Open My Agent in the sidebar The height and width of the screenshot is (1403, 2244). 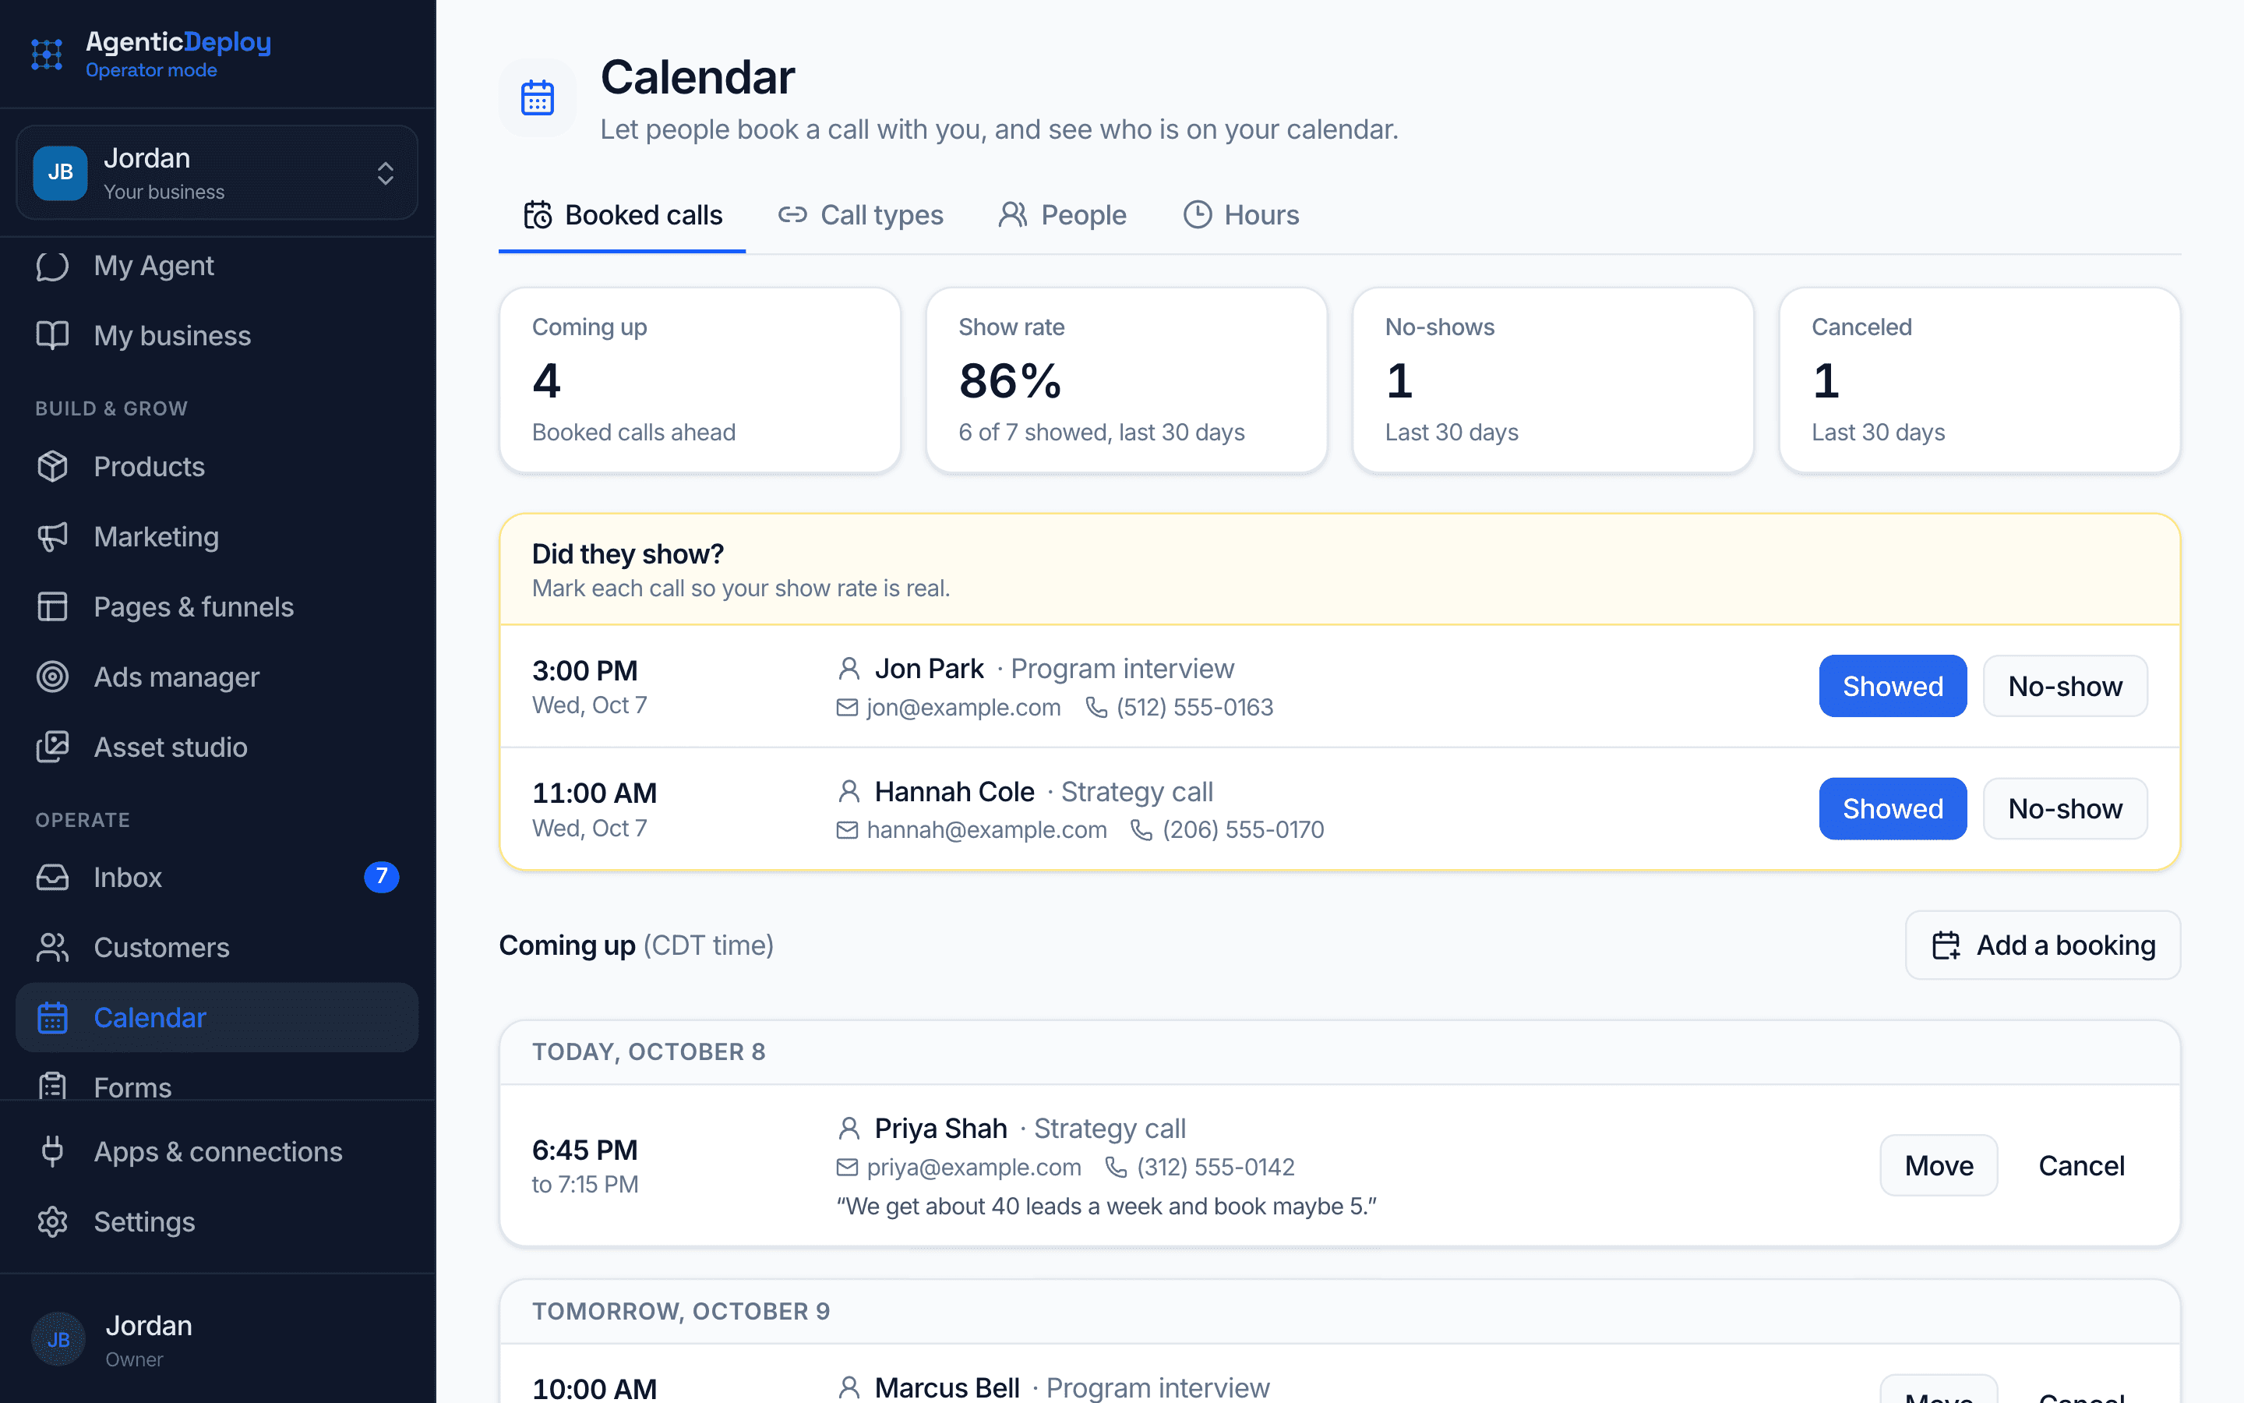pyautogui.click(x=217, y=267)
